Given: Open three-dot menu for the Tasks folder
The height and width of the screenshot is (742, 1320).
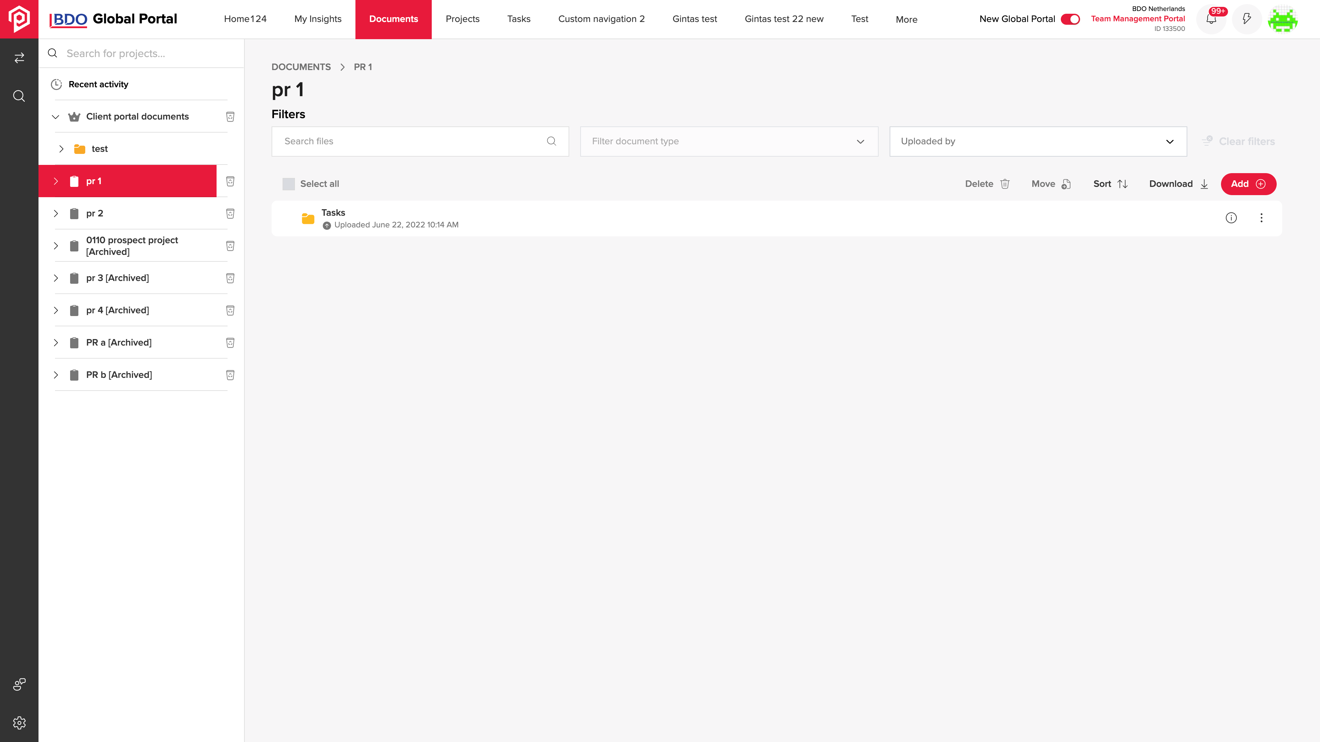Looking at the screenshot, I should pos(1262,218).
